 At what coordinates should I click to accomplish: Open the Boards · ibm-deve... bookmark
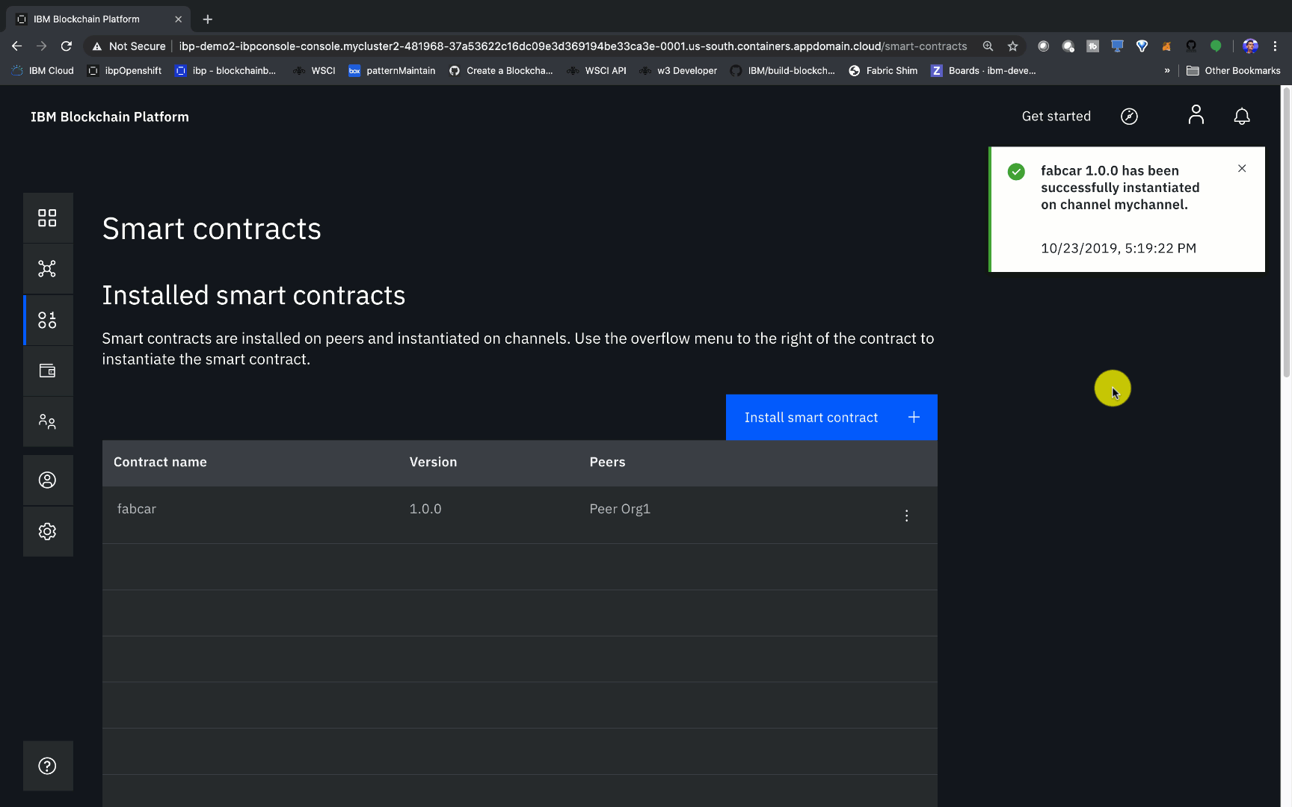coord(983,71)
